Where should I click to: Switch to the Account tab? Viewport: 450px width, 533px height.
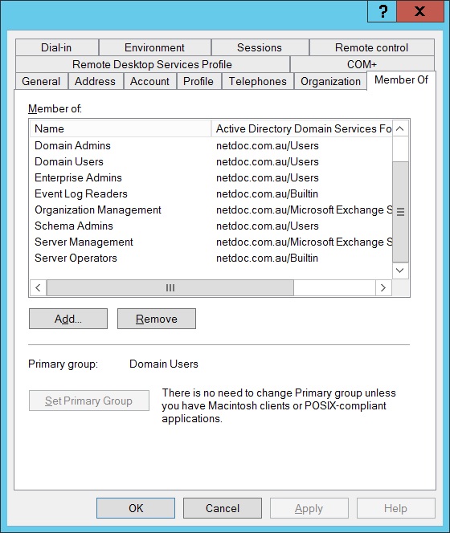(x=149, y=82)
